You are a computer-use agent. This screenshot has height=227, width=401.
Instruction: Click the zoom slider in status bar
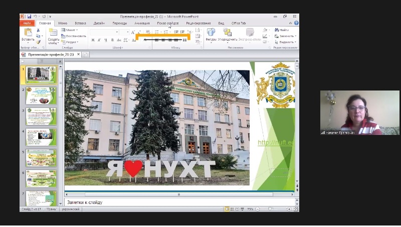coord(270,208)
